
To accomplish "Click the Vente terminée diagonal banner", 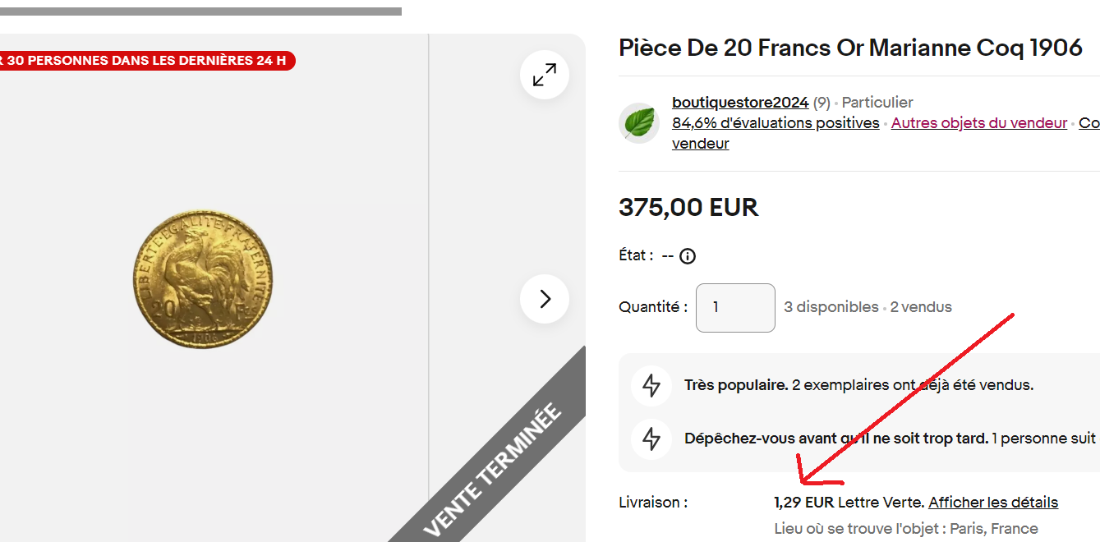I will (x=493, y=468).
